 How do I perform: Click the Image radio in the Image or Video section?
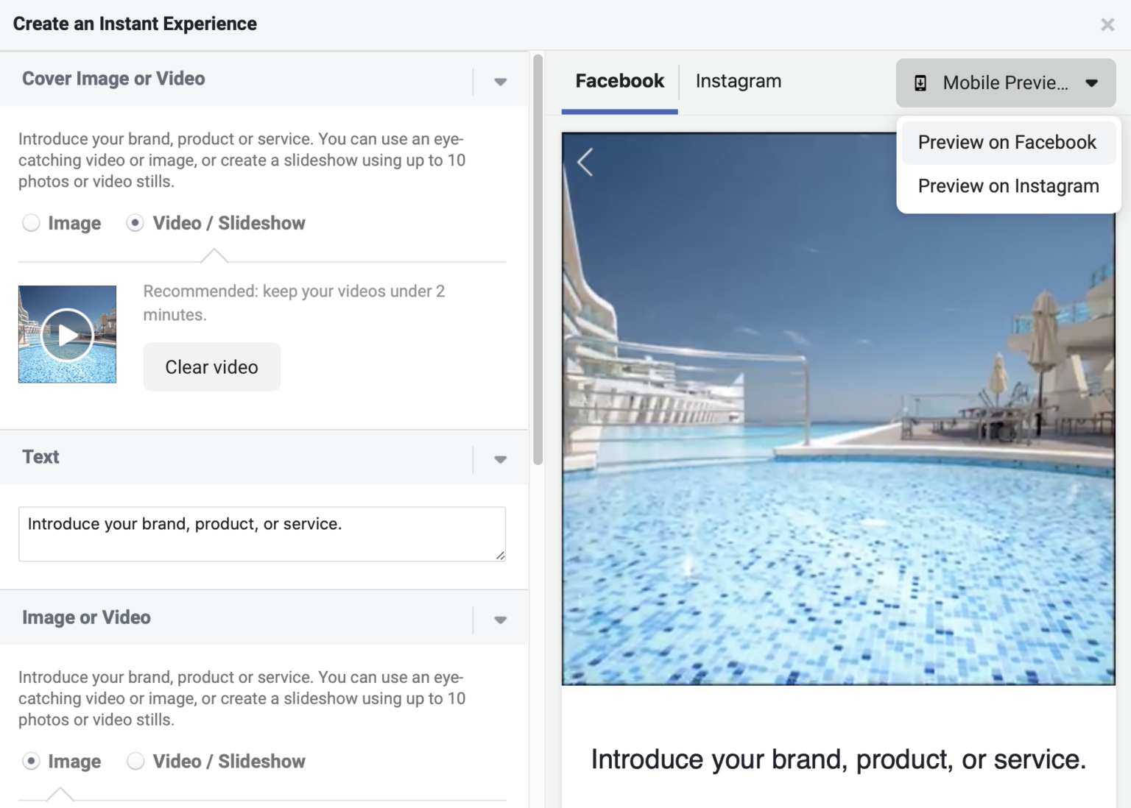[x=31, y=762]
